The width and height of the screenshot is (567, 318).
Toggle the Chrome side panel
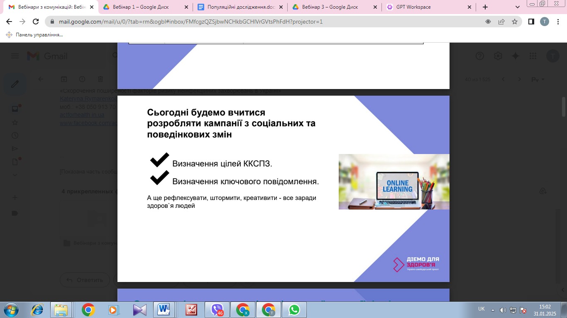[531, 22]
